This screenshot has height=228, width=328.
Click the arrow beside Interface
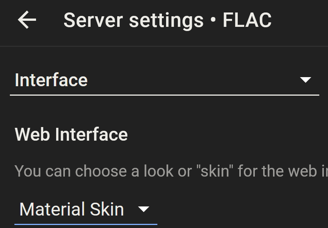(305, 80)
